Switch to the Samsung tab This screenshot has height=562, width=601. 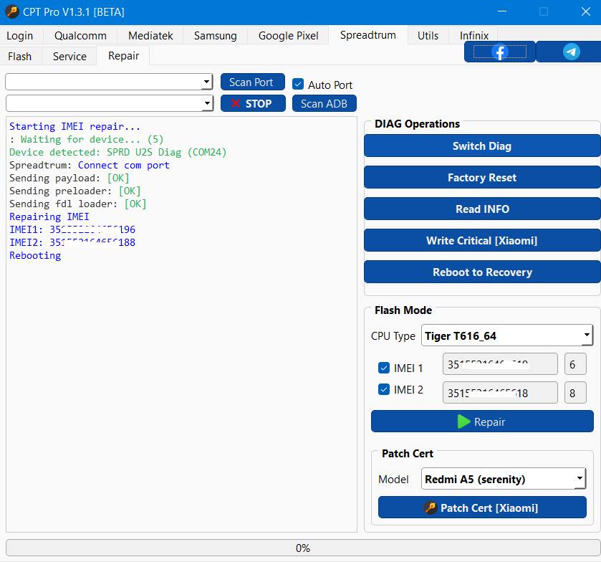(x=215, y=36)
